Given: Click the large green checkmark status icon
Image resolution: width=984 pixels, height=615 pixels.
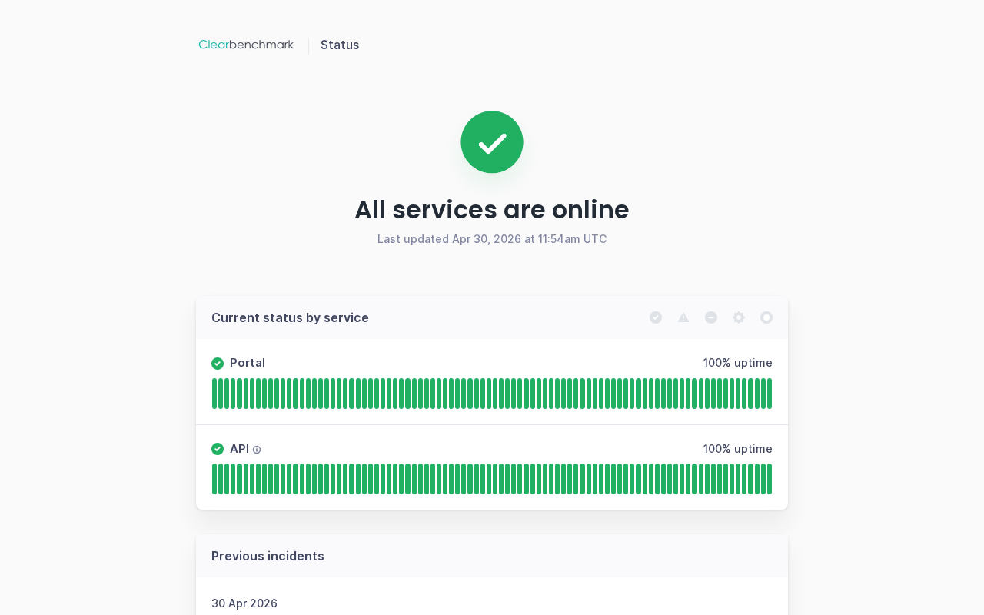Looking at the screenshot, I should [x=492, y=142].
